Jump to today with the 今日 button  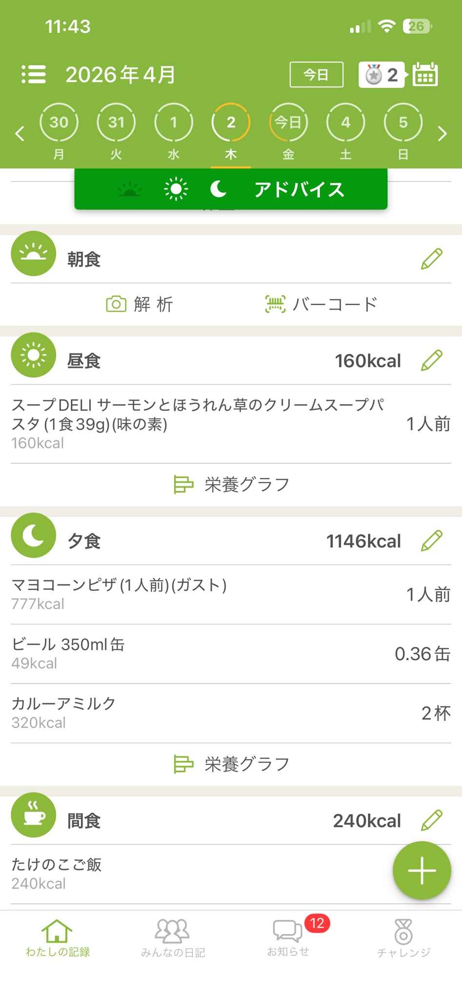click(x=316, y=75)
